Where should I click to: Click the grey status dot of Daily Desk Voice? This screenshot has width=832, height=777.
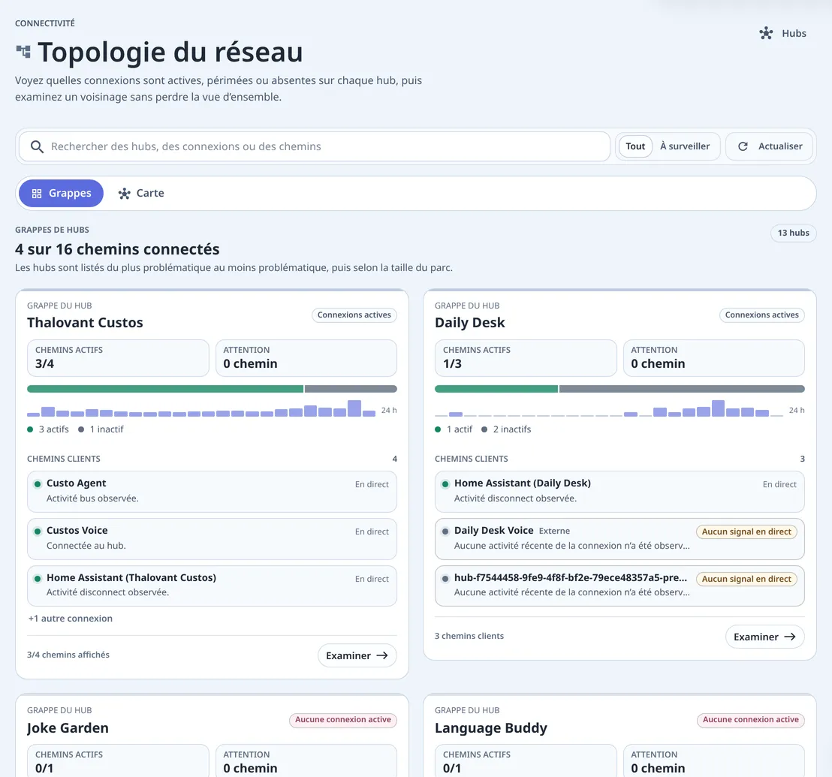pos(445,531)
